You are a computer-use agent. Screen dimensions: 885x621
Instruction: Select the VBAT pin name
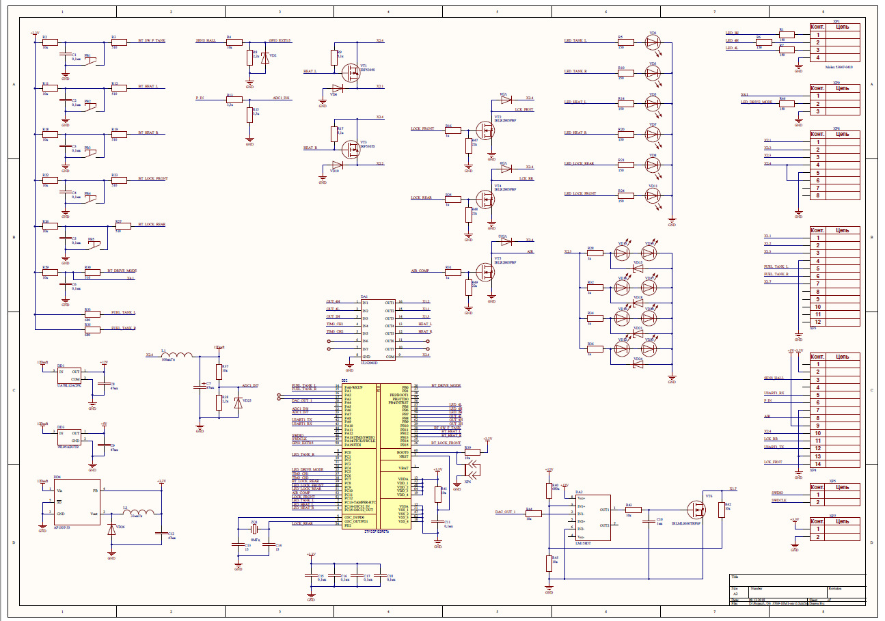(x=404, y=467)
